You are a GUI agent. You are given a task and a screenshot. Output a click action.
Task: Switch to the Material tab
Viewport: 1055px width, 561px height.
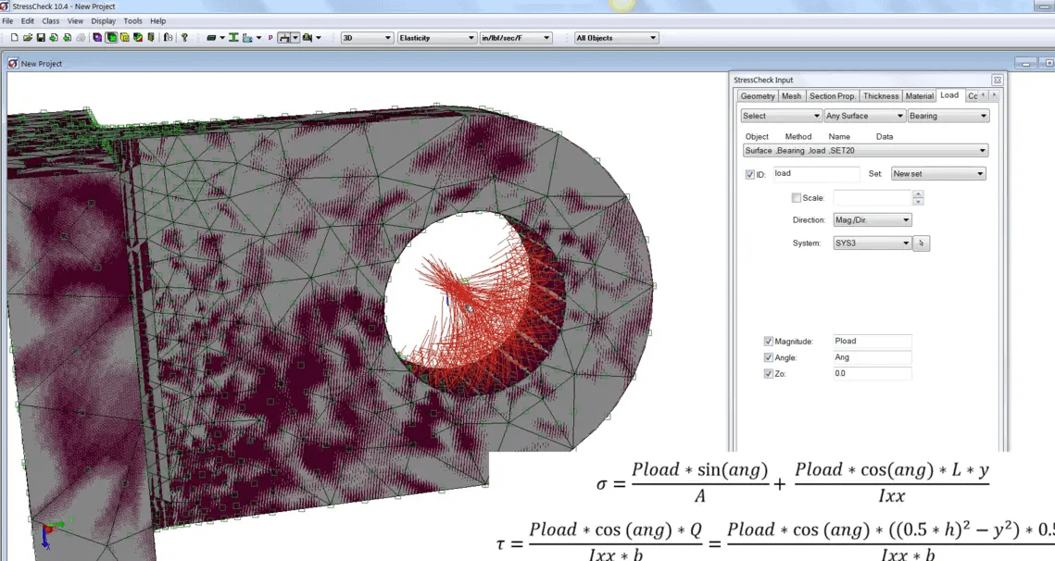(x=919, y=95)
